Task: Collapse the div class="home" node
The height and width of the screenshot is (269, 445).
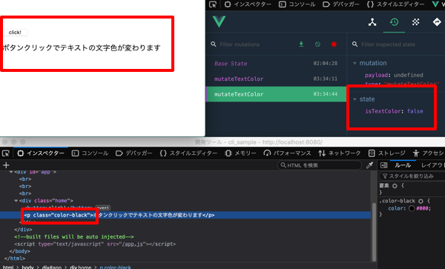Action: pyautogui.click(x=16, y=201)
